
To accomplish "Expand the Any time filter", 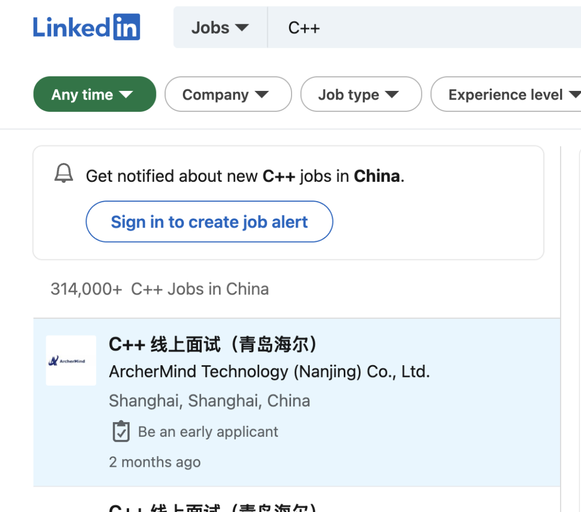I will (x=95, y=94).
